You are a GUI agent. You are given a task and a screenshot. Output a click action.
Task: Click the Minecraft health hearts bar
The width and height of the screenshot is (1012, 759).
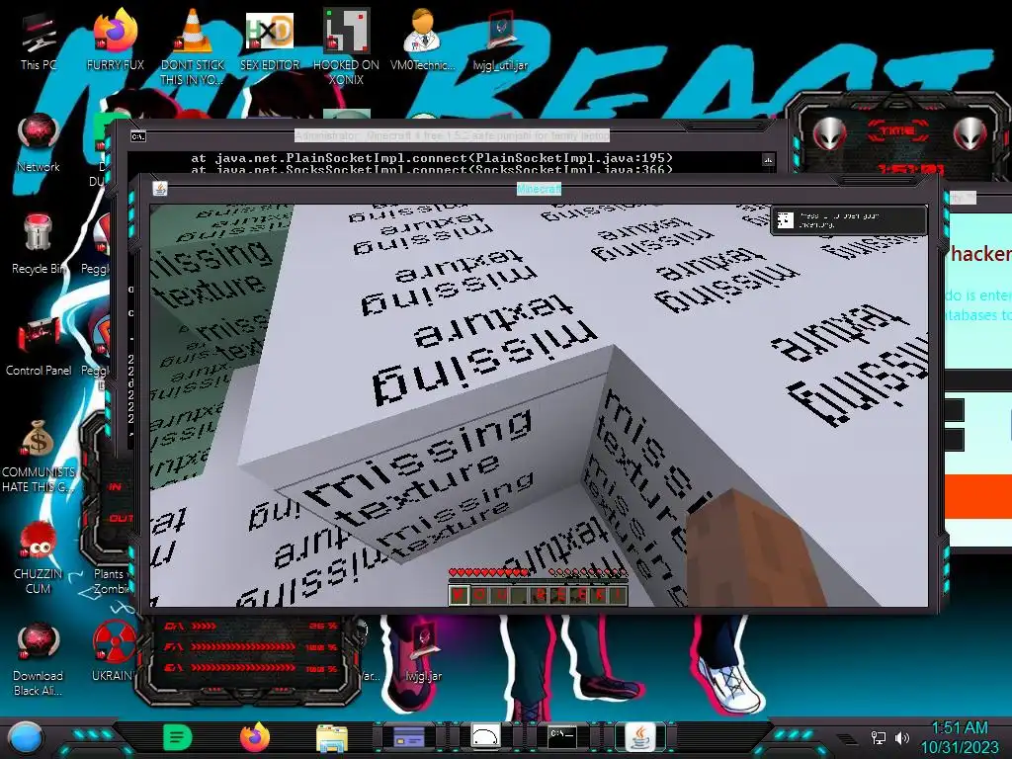(490, 572)
